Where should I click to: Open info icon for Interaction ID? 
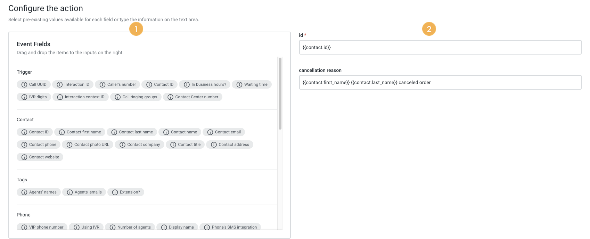pos(59,84)
